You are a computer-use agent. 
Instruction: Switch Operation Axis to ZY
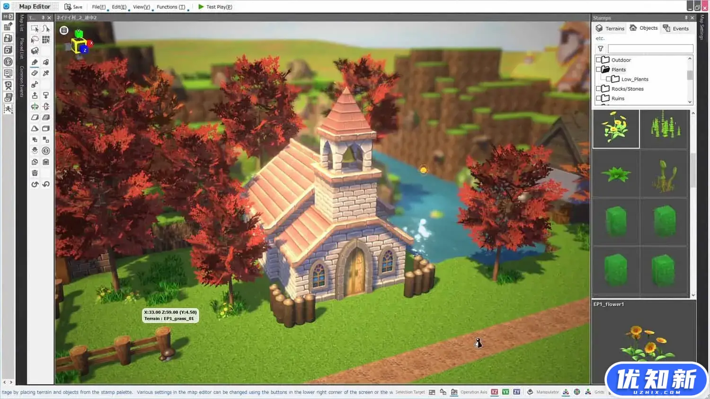[x=516, y=392]
